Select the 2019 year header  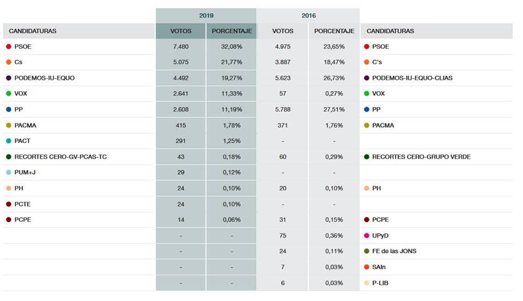click(x=206, y=16)
